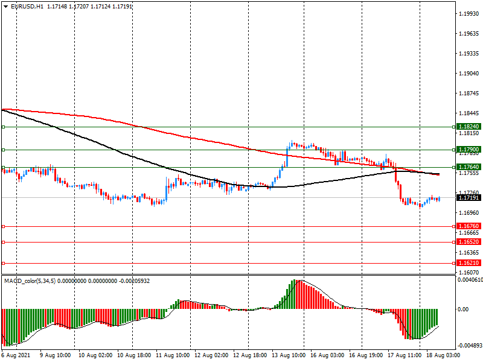Click the 16 Aug 19:00 time label
The image size is (483, 362).
pos(366,355)
